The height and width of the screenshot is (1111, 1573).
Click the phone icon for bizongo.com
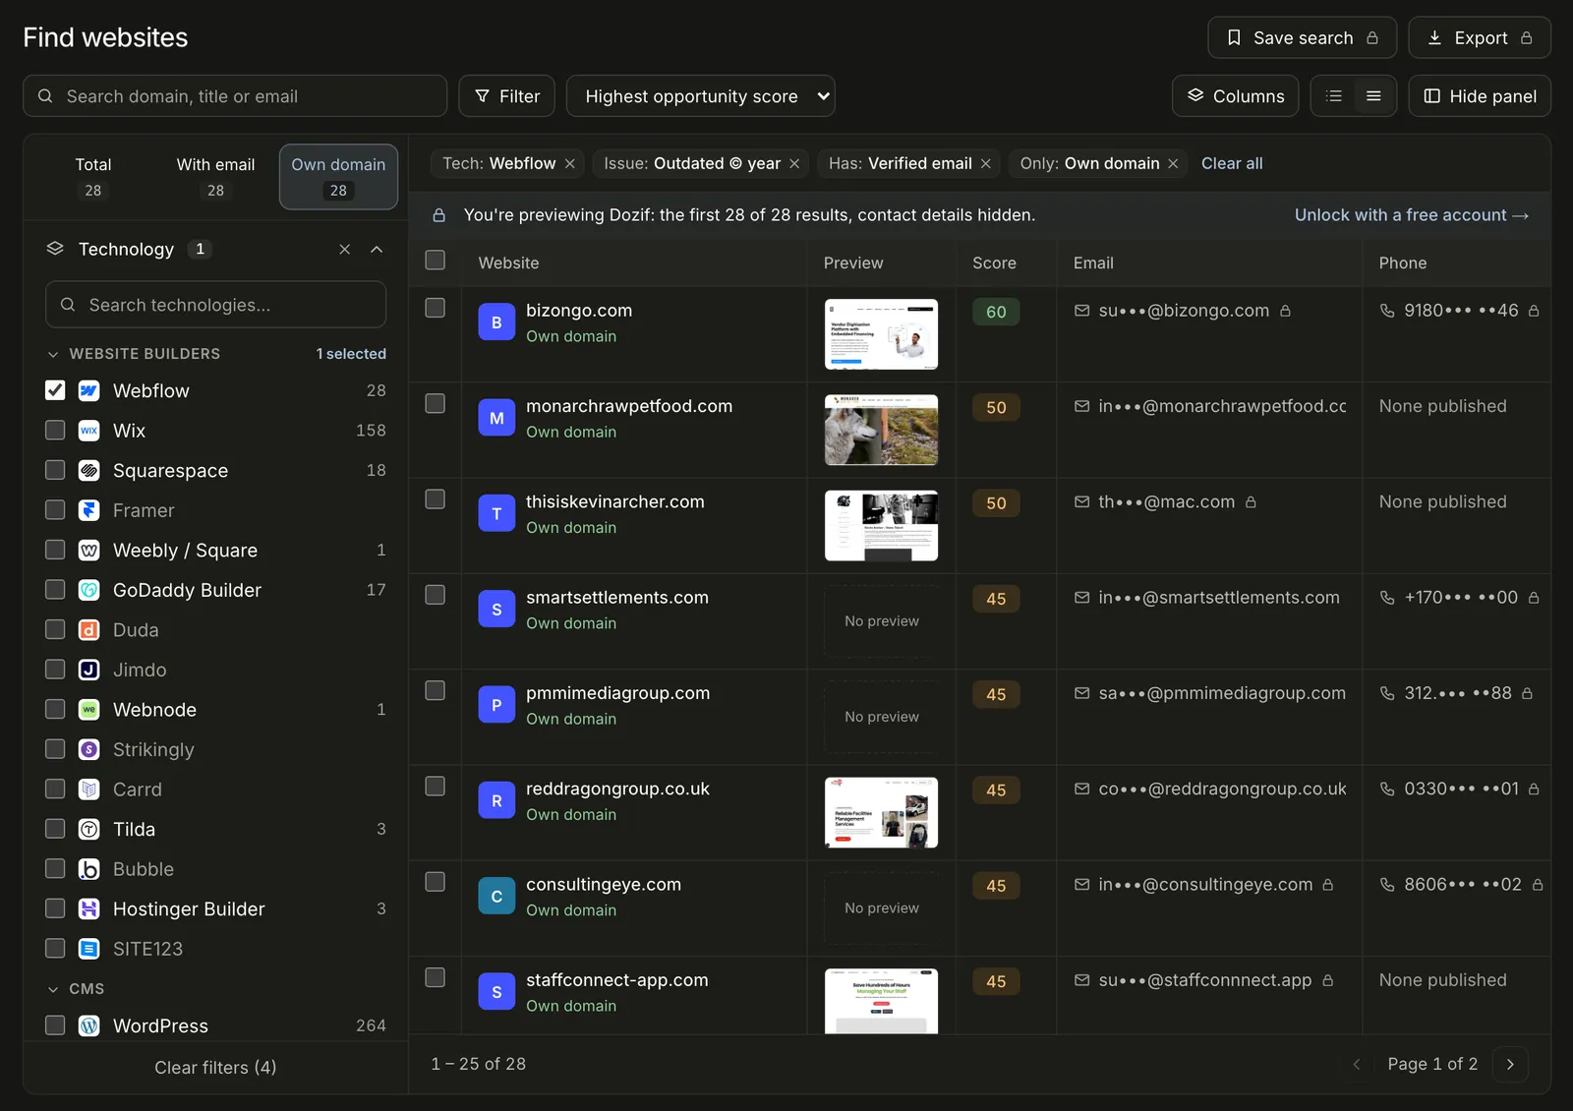pos(1387,311)
